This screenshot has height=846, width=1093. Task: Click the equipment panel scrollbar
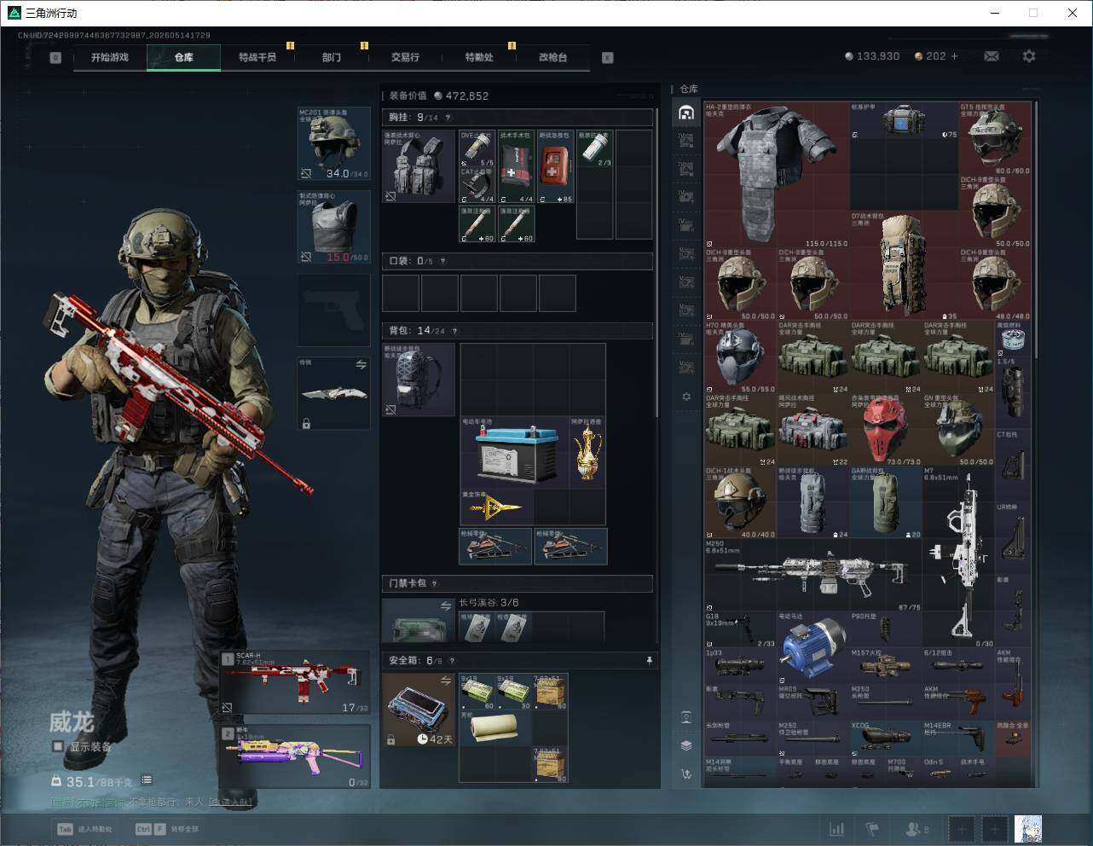tap(656, 264)
